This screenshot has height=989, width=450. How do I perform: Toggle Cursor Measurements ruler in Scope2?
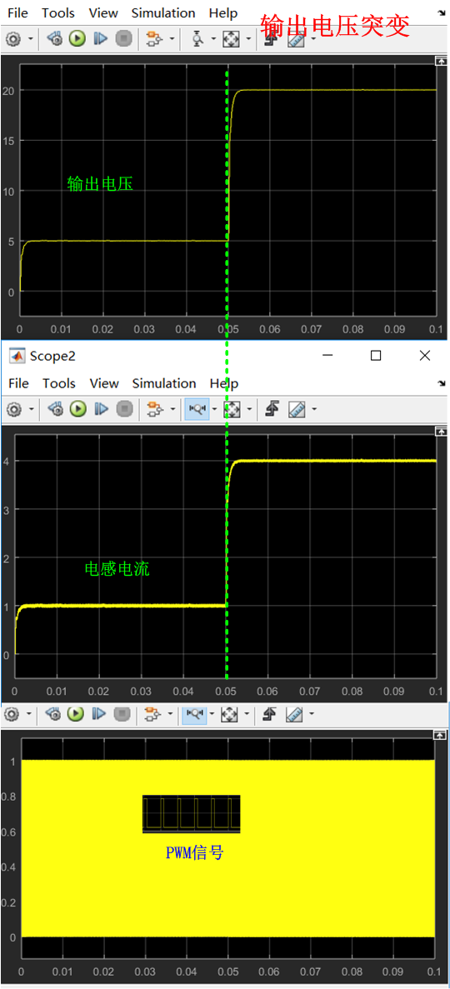tap(296, 409)
